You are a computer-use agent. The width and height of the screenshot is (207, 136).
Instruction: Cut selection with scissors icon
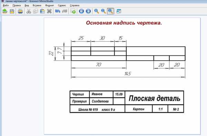(29, 11)
